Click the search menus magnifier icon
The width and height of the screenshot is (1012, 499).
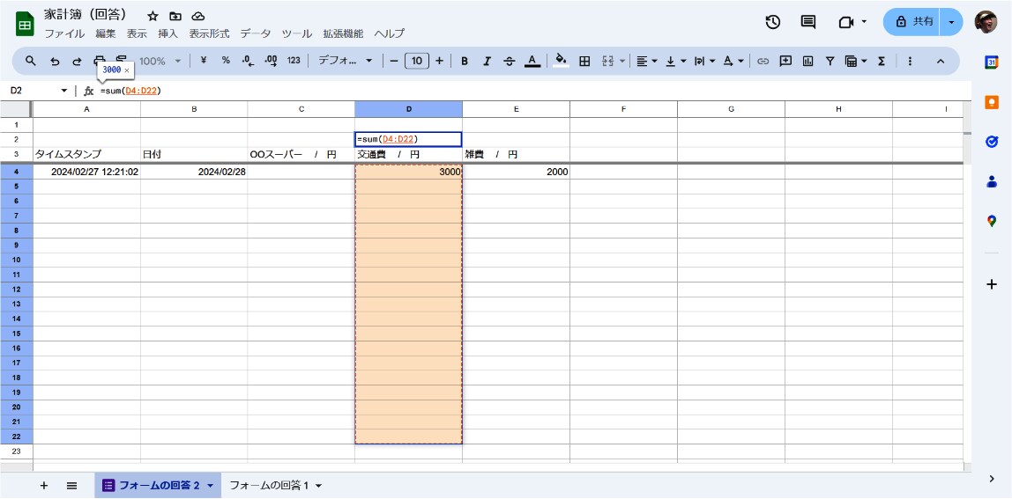pyautogui.click(x=30, y=61)
